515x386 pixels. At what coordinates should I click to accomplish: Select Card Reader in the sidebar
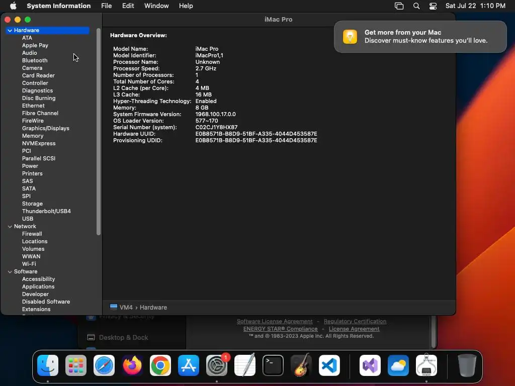[x=38, y=75]
